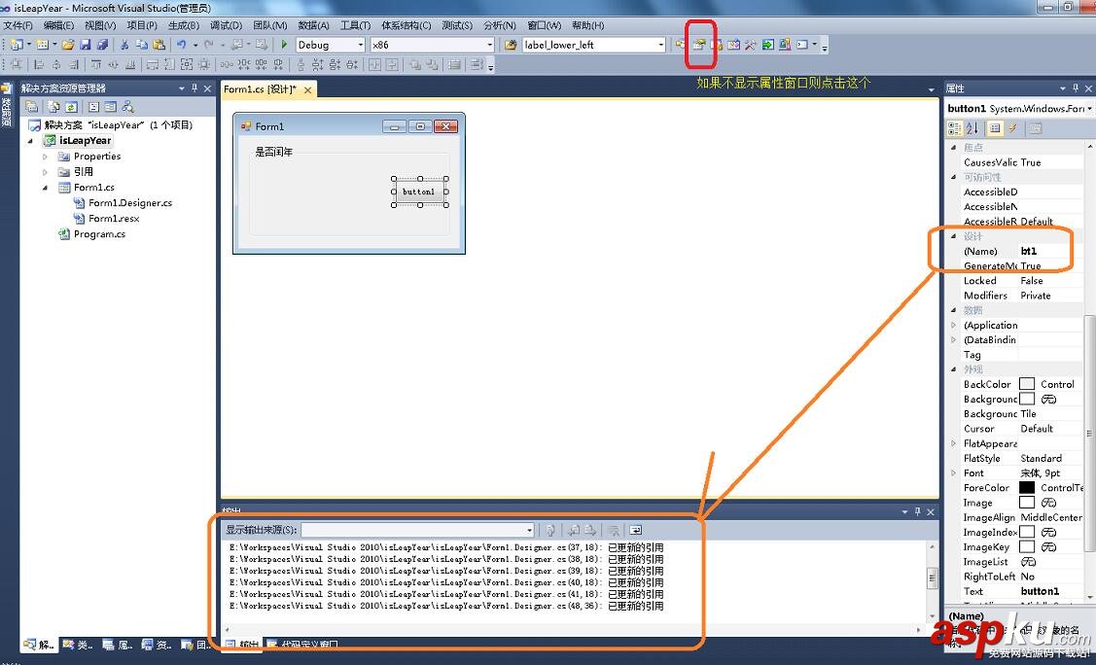Expand the FlatAppearance property row
1096x665 pixels.
pyautogui.click(x=953, y=443)
